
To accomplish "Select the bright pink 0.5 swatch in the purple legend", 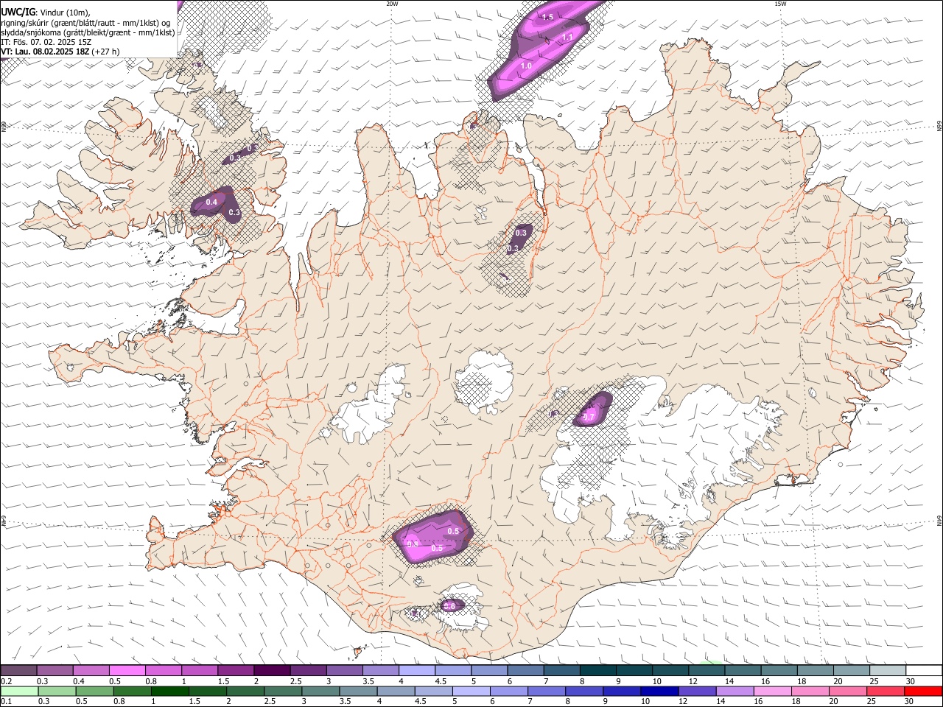I will tap(127, 671).
